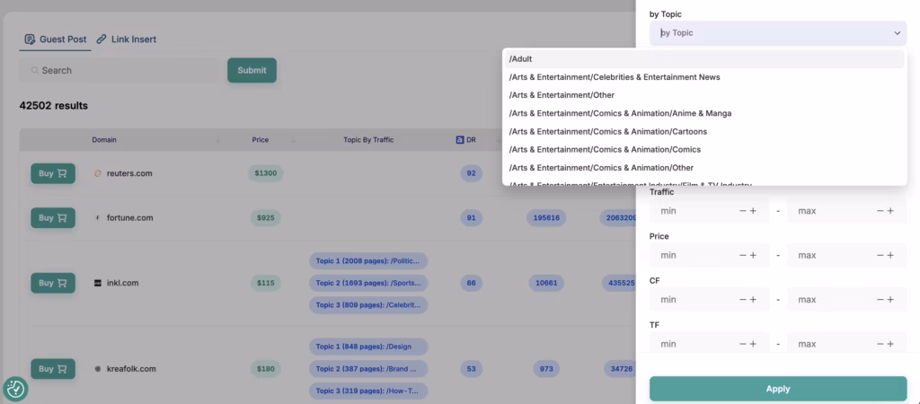The width and height of the screenshot is (920, 404).
Task: Increase the Traffic min value with plus
Action: (x=753, y=211)
